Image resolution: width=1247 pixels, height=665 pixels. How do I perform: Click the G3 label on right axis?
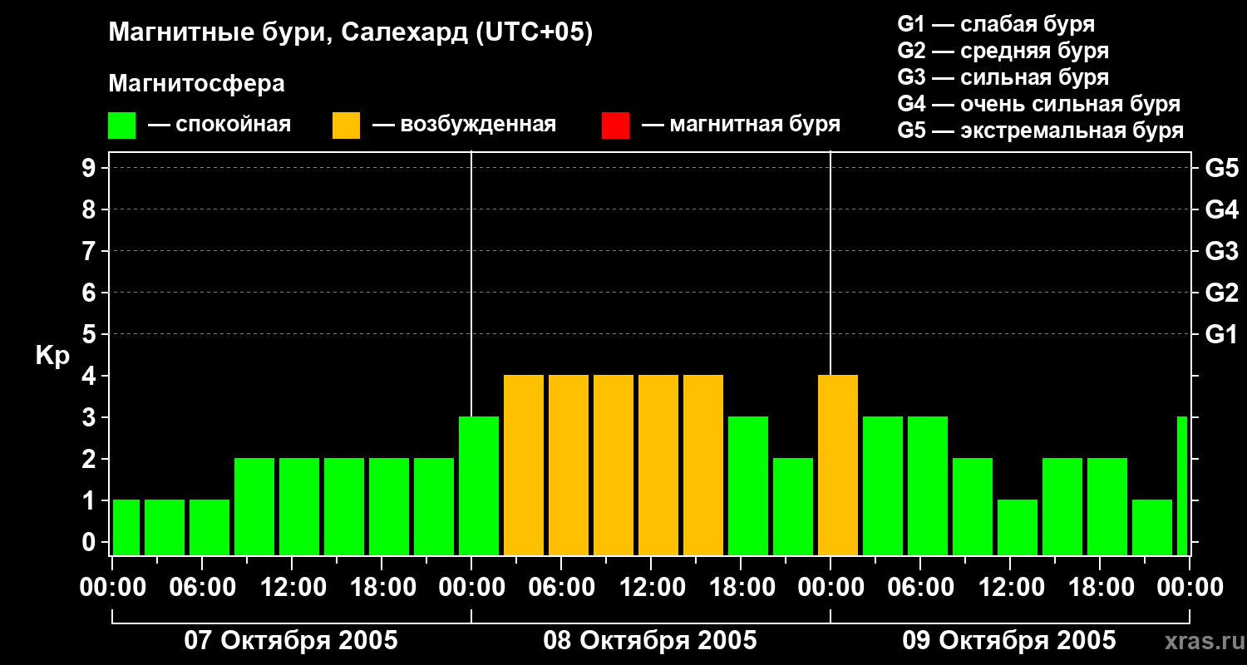point(1222,251)
